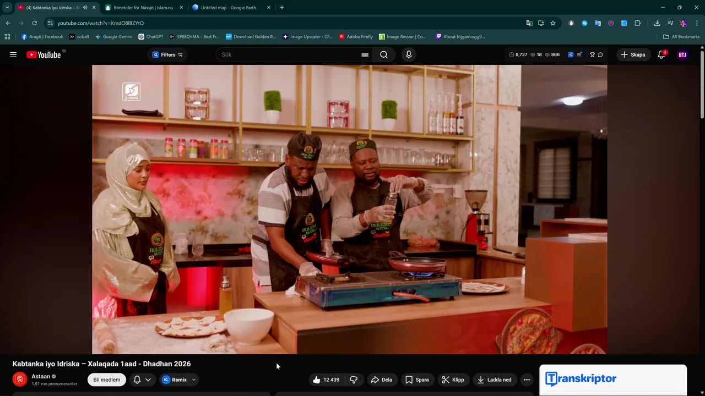Expand the chevron next to Remix
Screen dimensions: 705x396
pyautogui.click(x=193, y=380)
